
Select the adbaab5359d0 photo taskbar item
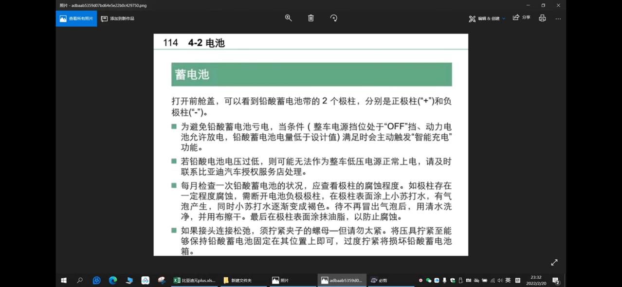[x=341, y=280]
